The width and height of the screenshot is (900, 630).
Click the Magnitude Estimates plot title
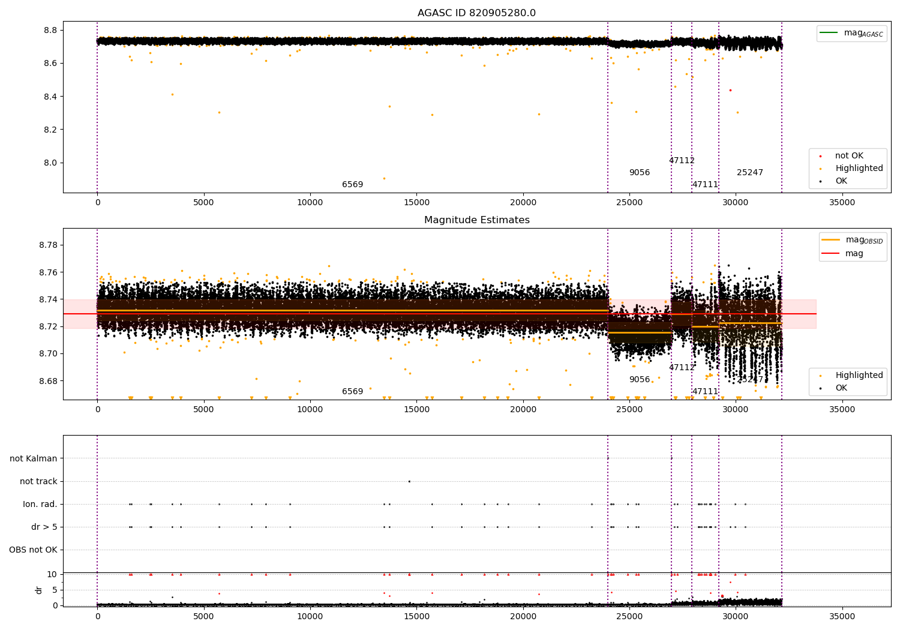476,220
